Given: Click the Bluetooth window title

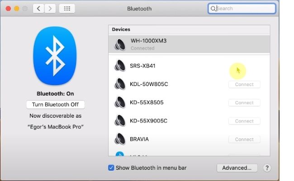Looking at the screenshot, I should tap(139, 9).
